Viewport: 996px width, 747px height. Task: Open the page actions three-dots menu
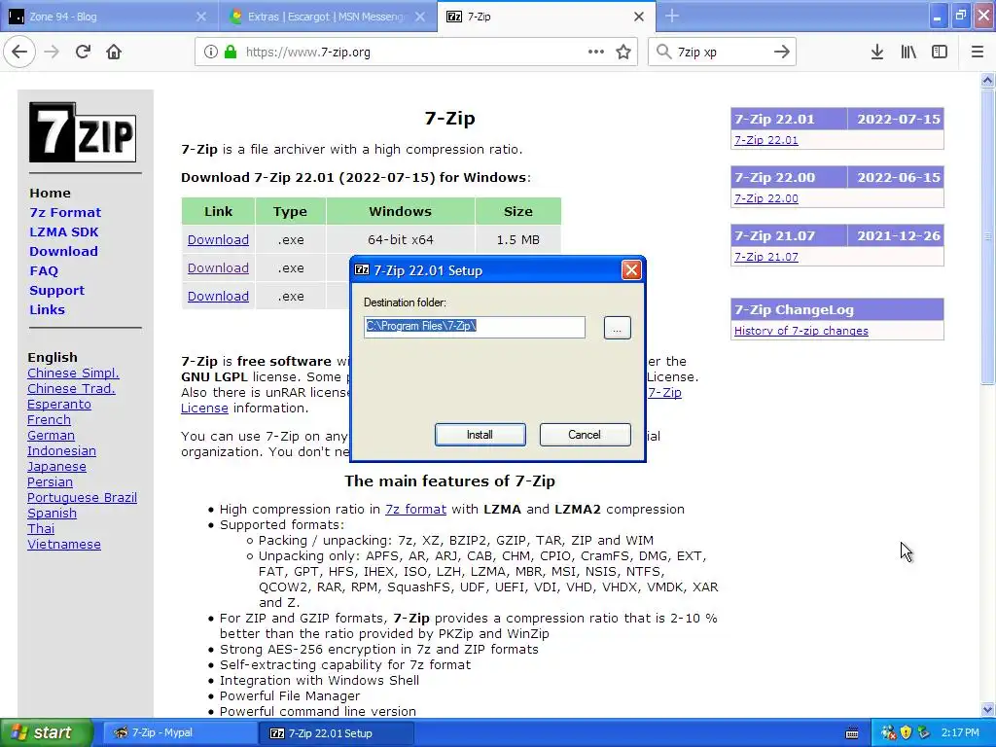point(596,52)
